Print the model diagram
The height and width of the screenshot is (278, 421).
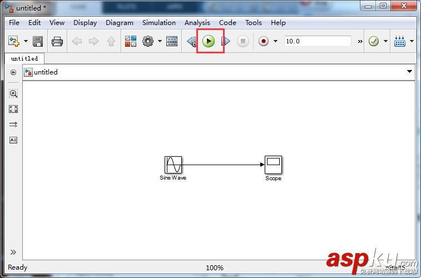[x=57, y=41]
